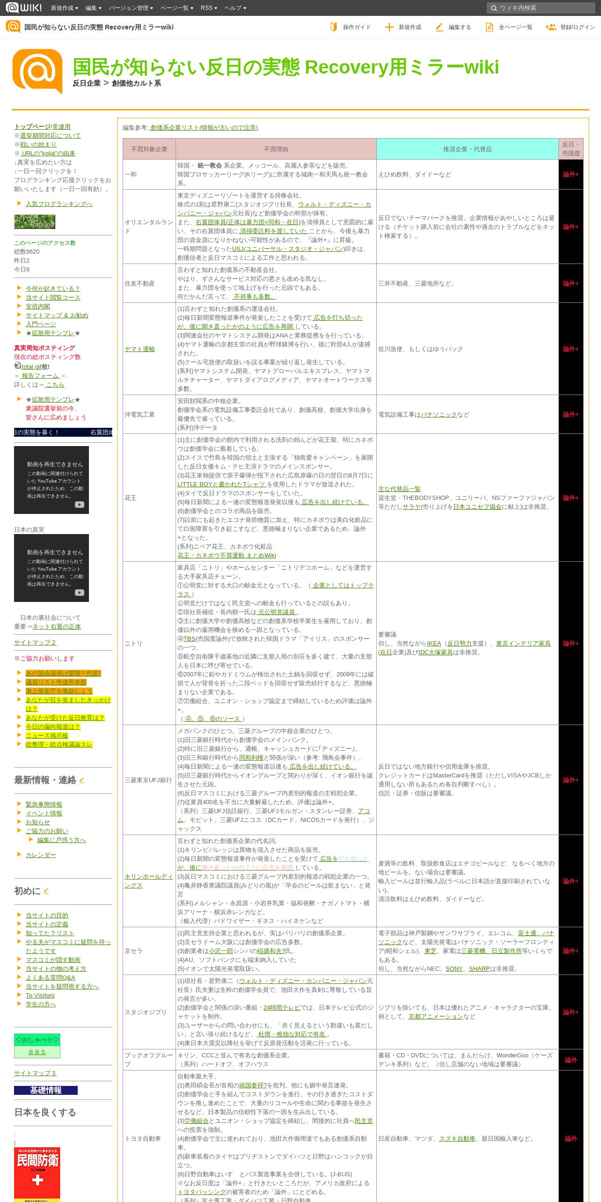This screenshot has height=1202, width=601.
Task: Open 花王・カネボウ不買運動 まとめWiki link
Action: pyautogui.click(x=227, y=555)
